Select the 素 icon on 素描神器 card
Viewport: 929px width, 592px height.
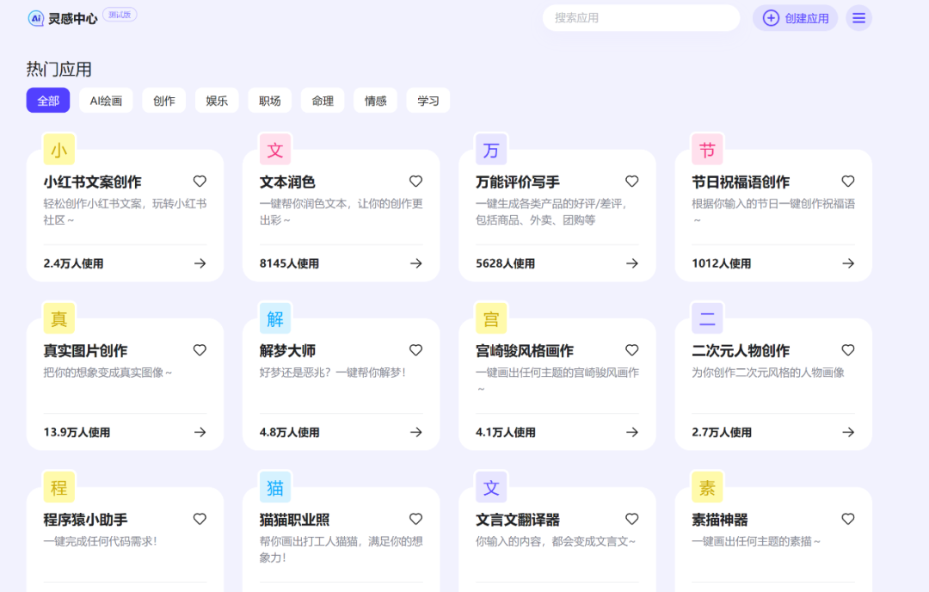706,487
